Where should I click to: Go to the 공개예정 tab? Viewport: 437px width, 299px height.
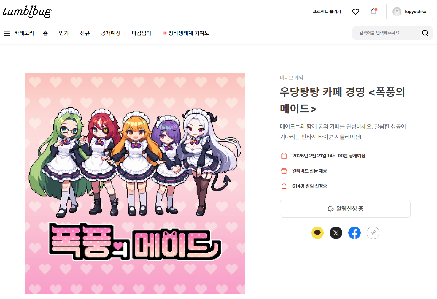coord(111,33)
